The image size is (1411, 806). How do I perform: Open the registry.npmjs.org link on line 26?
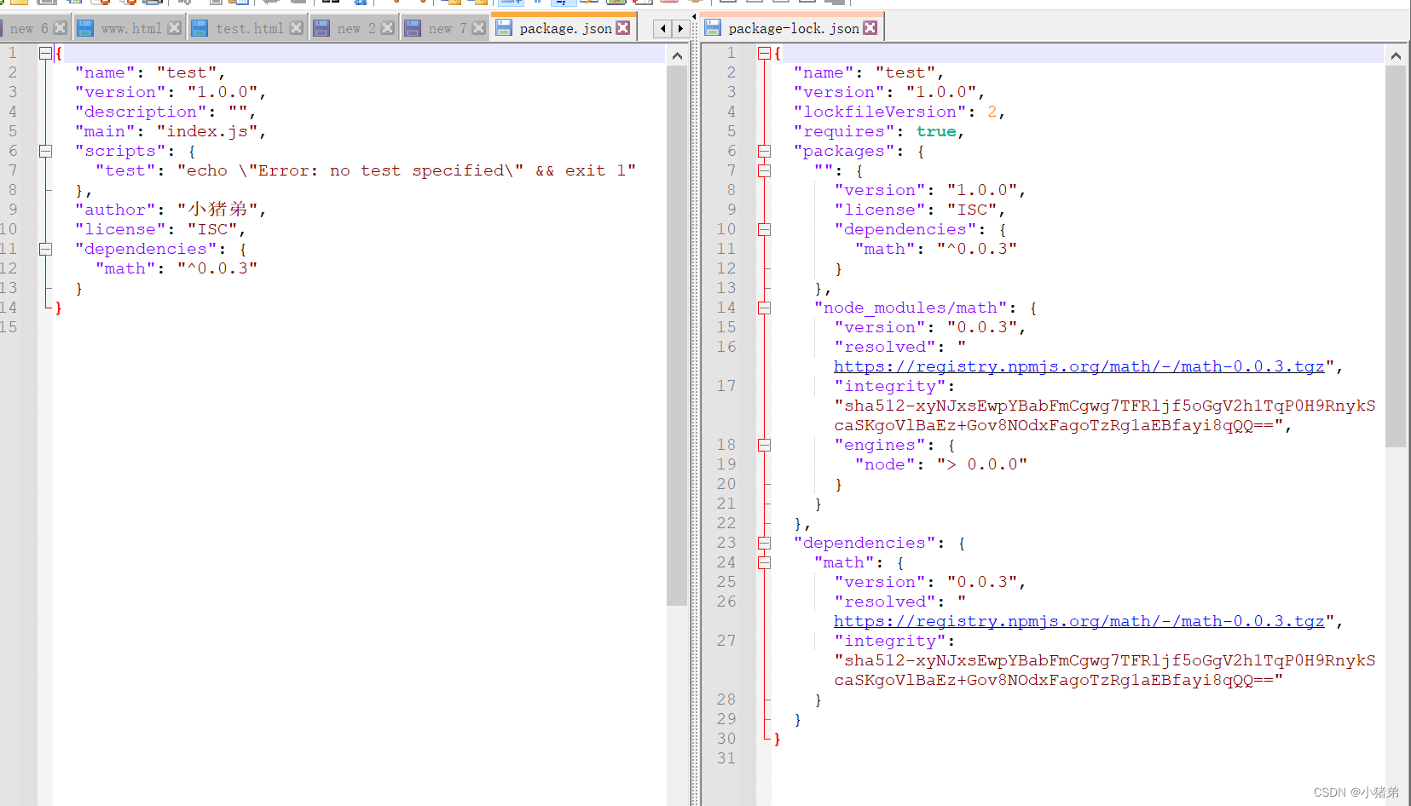[1078, 621]
